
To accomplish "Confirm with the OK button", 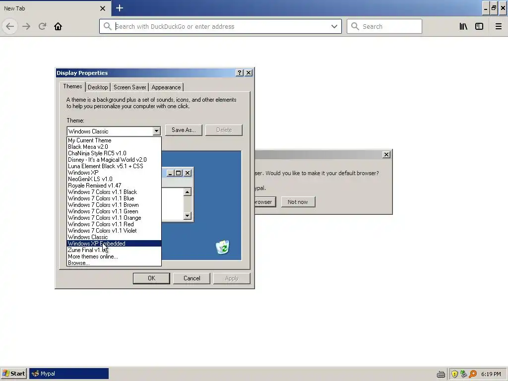I will pyautogui.click(x=151, y=278).
